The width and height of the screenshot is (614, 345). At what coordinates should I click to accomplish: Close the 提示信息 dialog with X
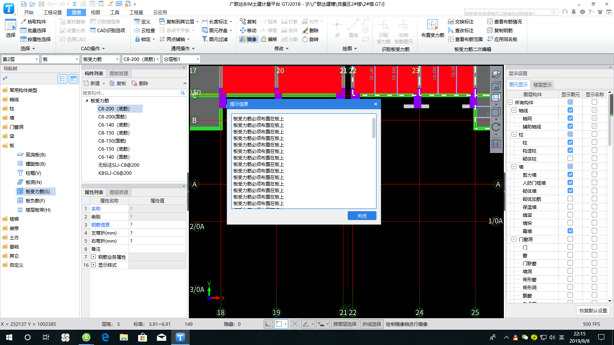(376, 104)
